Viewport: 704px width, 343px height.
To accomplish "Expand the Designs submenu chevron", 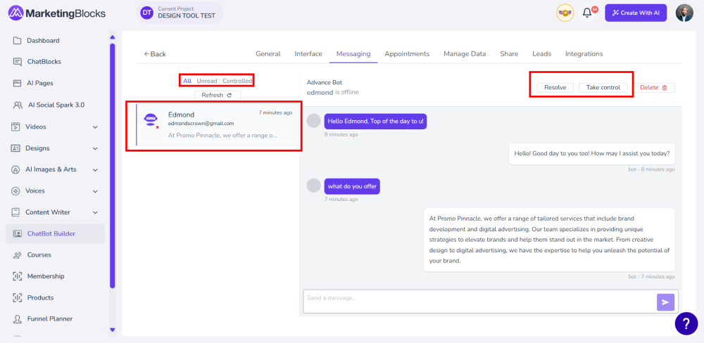I will point(95,148).
